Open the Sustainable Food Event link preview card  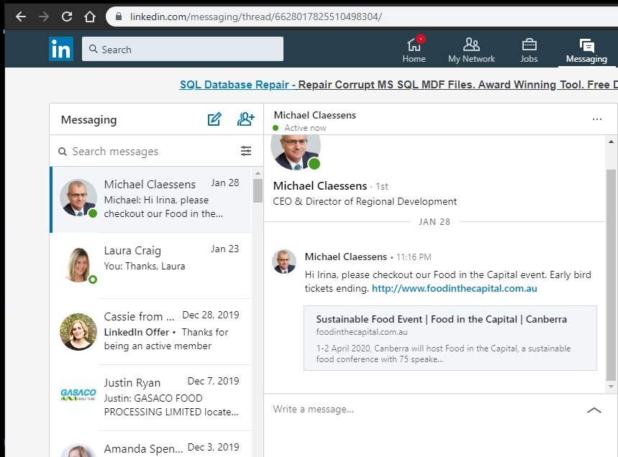tap(450, 338)
